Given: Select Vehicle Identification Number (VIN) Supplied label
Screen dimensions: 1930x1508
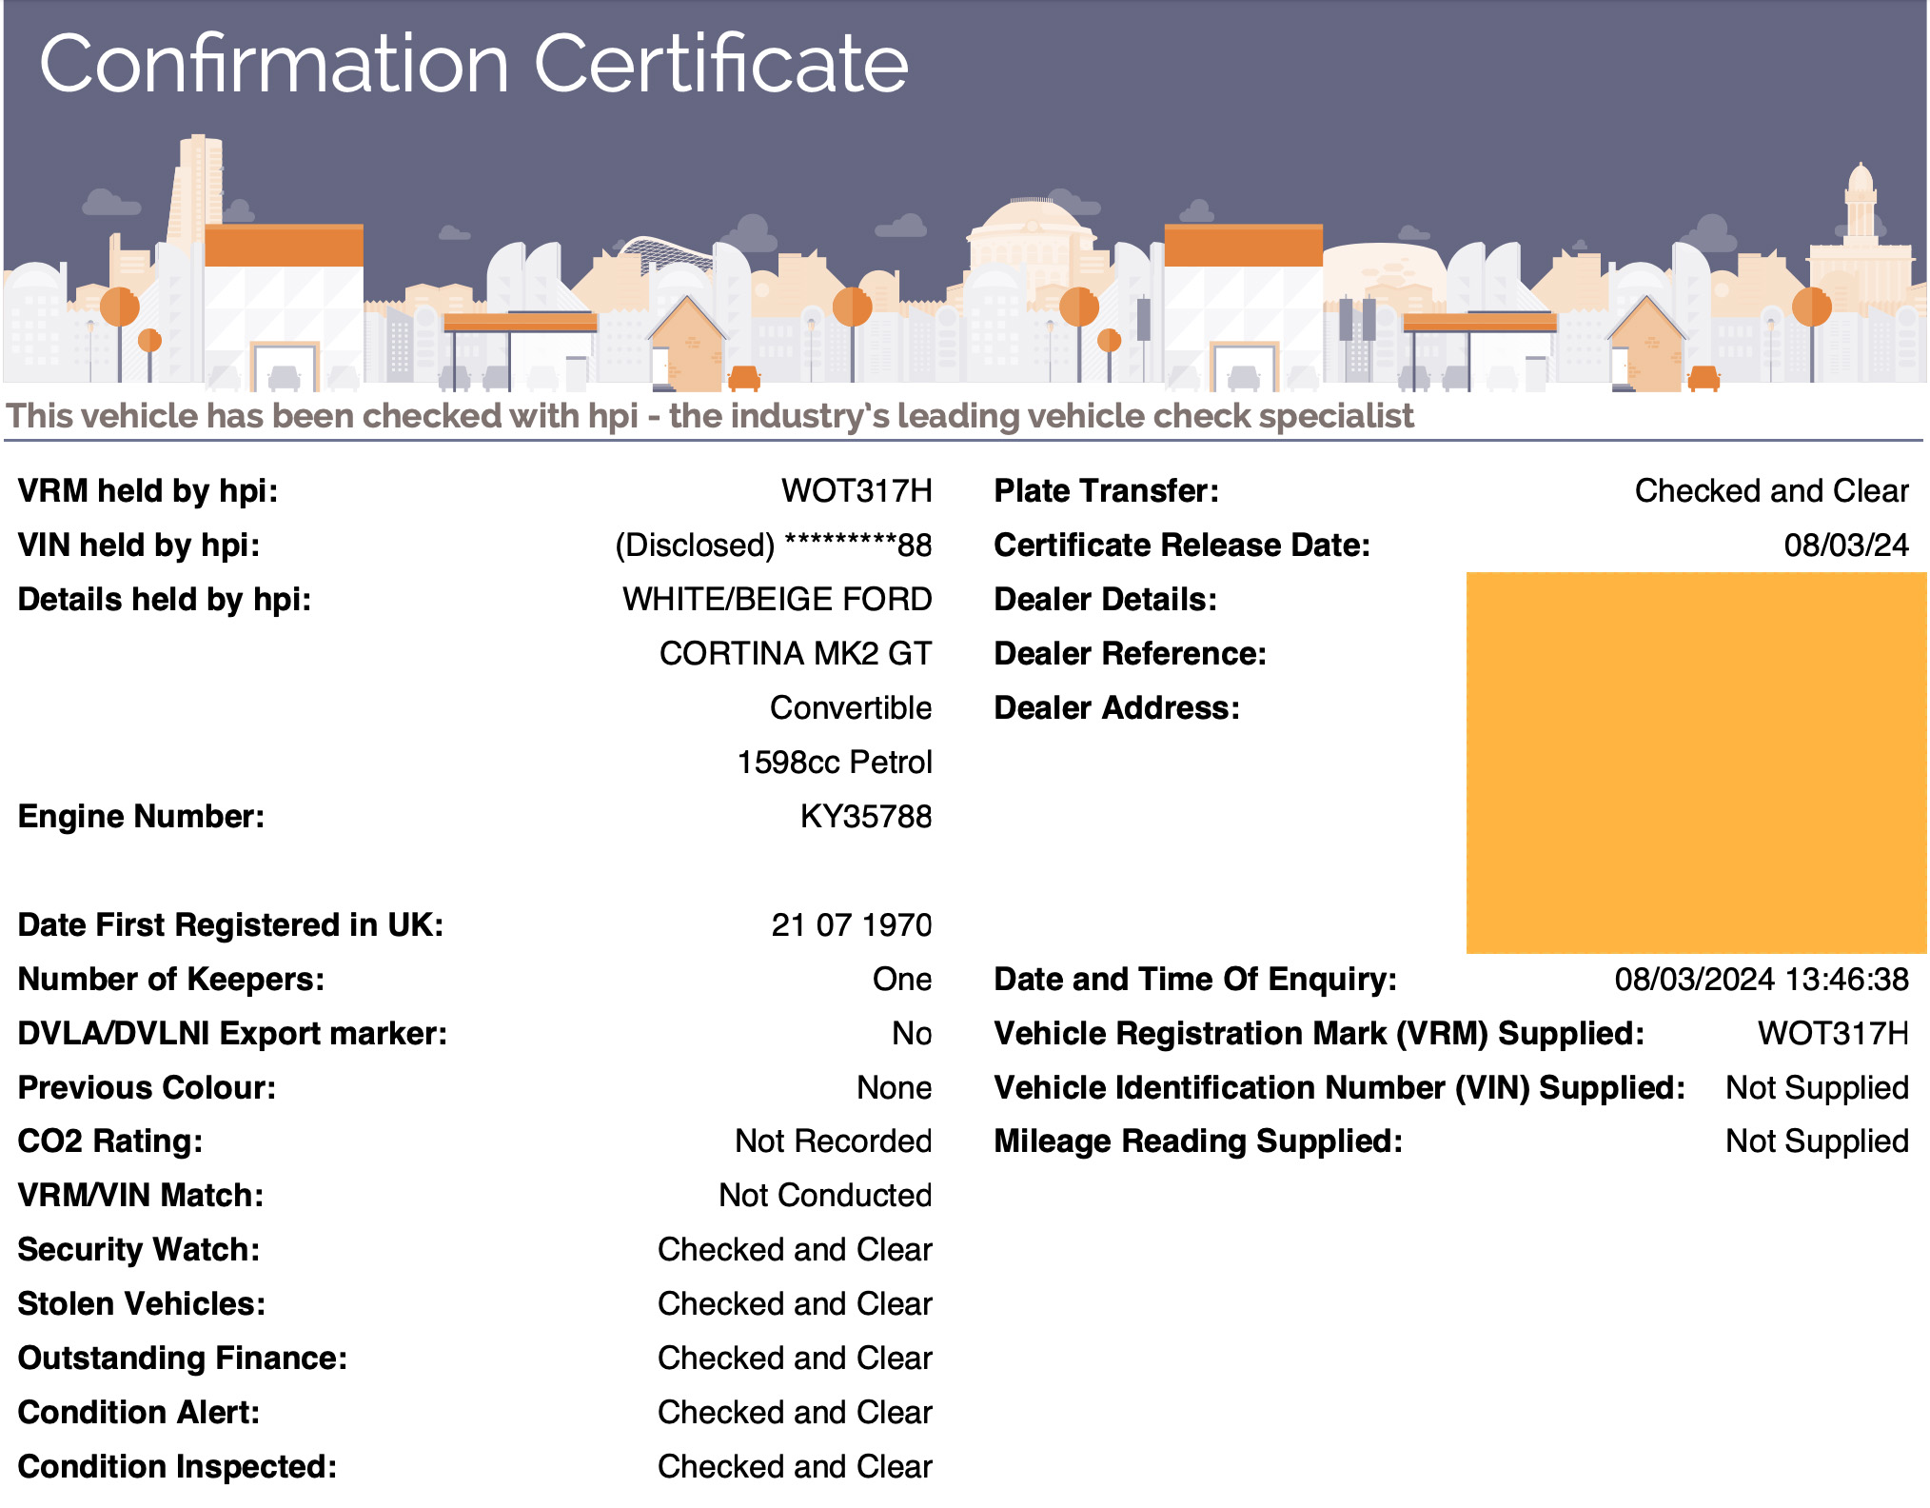Looking at the screenshot, I should click(x=1340, y=1087).
